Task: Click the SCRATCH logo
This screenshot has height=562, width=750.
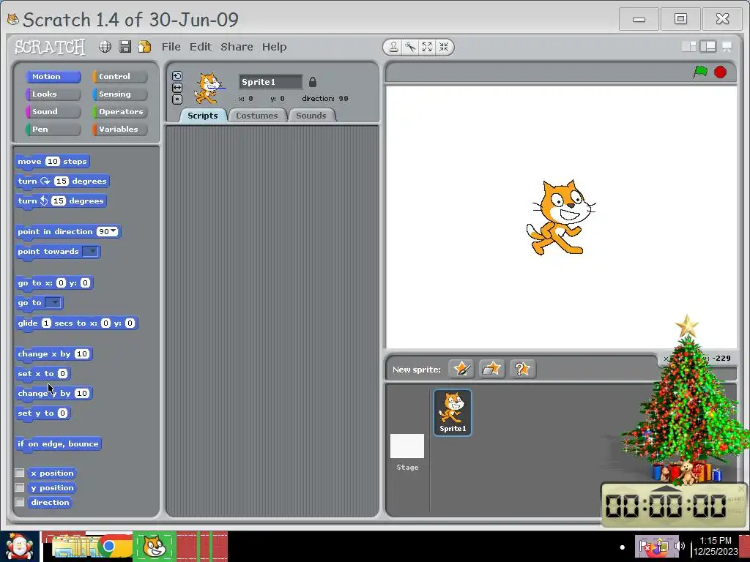Action: [x=51, y=47]
